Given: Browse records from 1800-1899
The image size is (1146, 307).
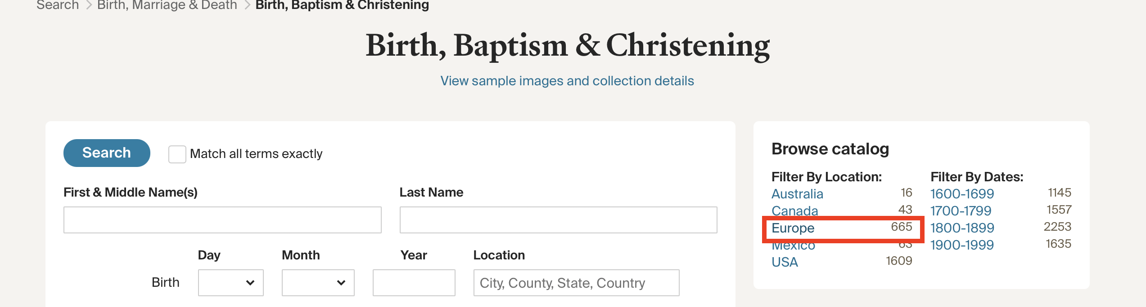Looking at the screenshot, I should [962, 228].
